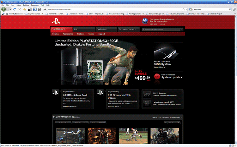Reload the page with the Refresh icon
The width and height of the screenshot is (237, 147).
coord(15,9)
